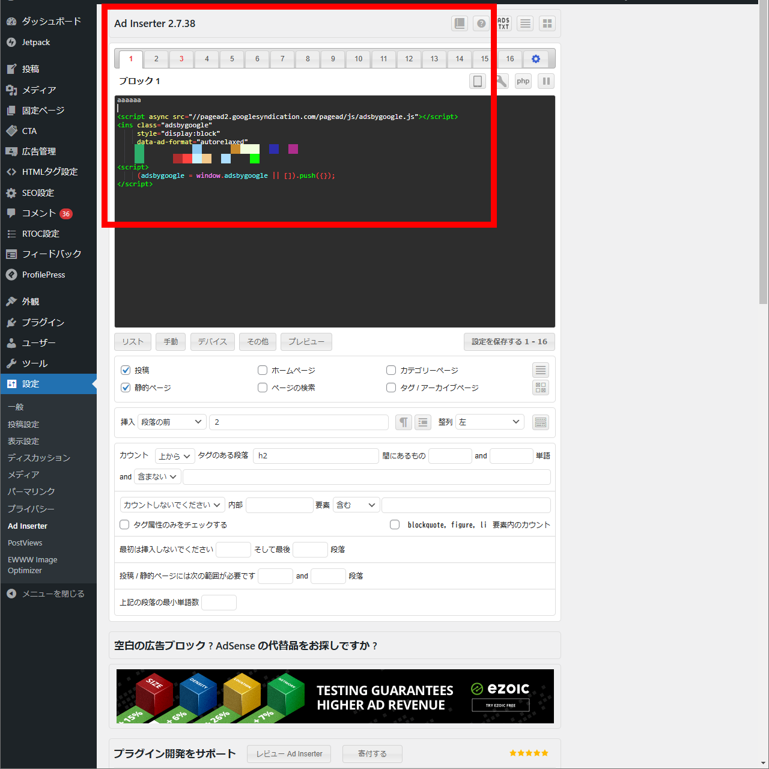Image resolution: width=769 pixels, height=769 pixels.
Task: Enable the ホームページ checkbox
Action: 263,370
